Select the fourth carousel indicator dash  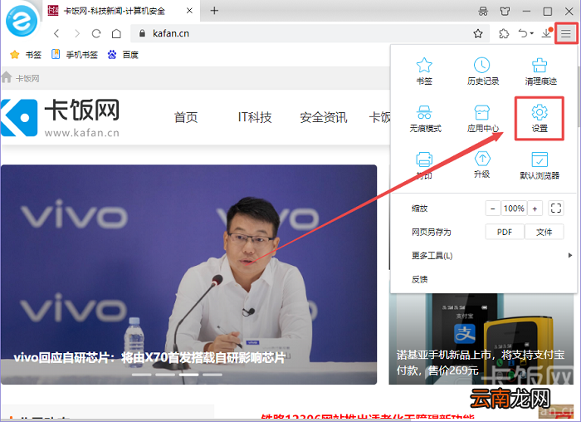212,375
